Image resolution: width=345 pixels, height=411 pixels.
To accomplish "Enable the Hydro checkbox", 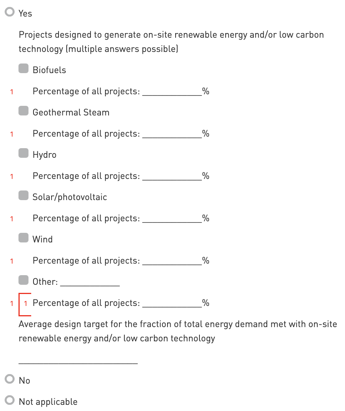I will pyautogui.click(x=23, y=154).
